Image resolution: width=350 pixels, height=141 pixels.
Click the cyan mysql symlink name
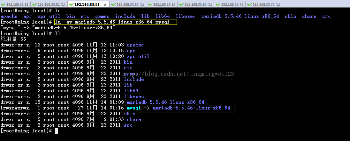(x=134, y=108)
